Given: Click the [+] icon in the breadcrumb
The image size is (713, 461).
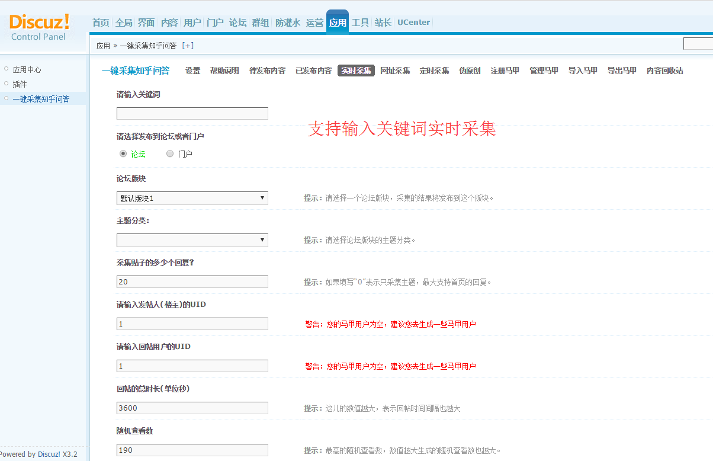Looking at the screenshot, I should pyautogui.click(x=188, y=46).
